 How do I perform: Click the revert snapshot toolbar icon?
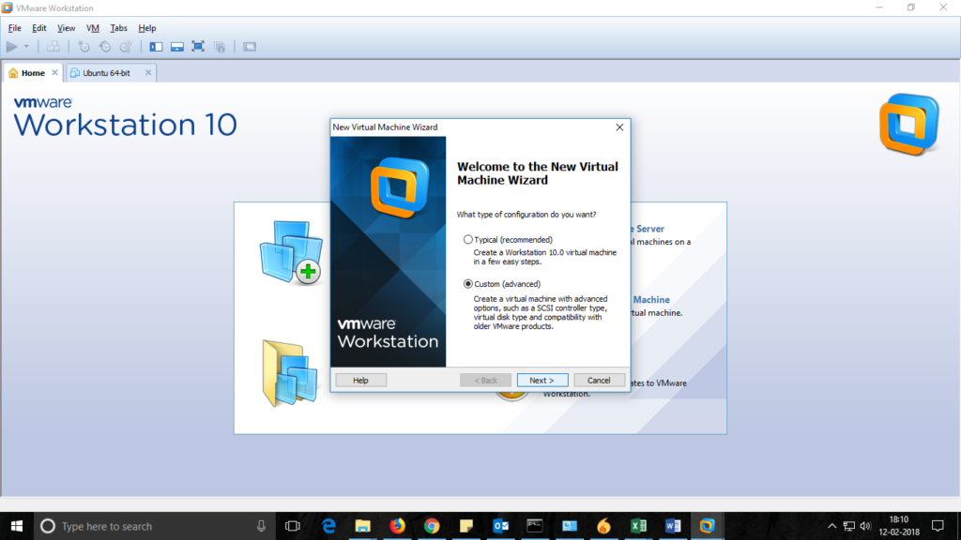[105, 46]
